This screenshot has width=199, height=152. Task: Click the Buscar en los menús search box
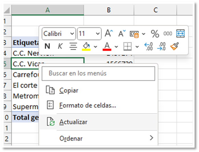click(x=98, y=74)
